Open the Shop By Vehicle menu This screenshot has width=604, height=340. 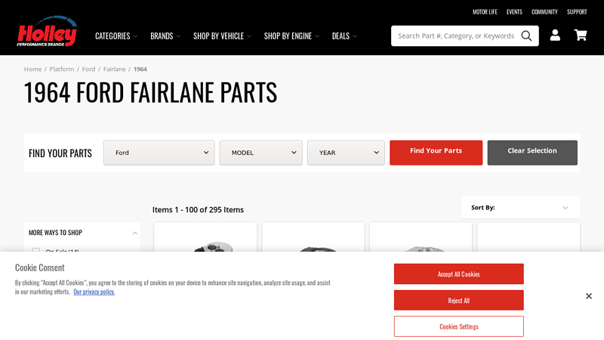(x=222, y=36)
